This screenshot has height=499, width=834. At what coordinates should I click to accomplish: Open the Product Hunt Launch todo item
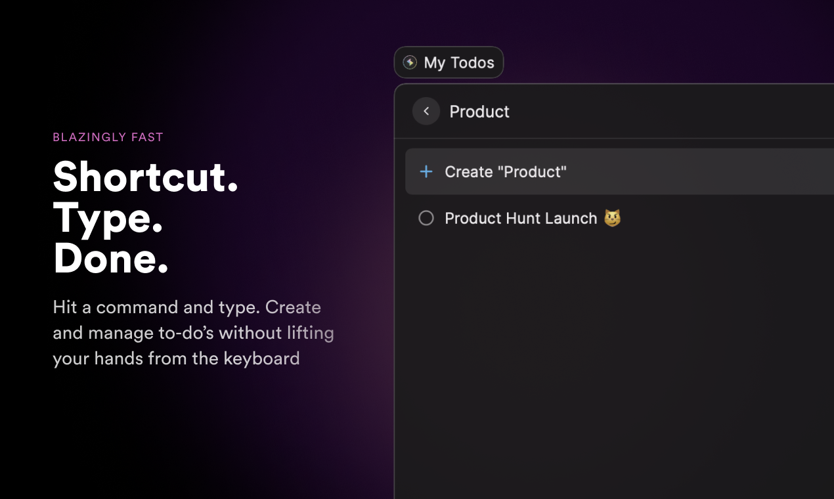point(619,218)
